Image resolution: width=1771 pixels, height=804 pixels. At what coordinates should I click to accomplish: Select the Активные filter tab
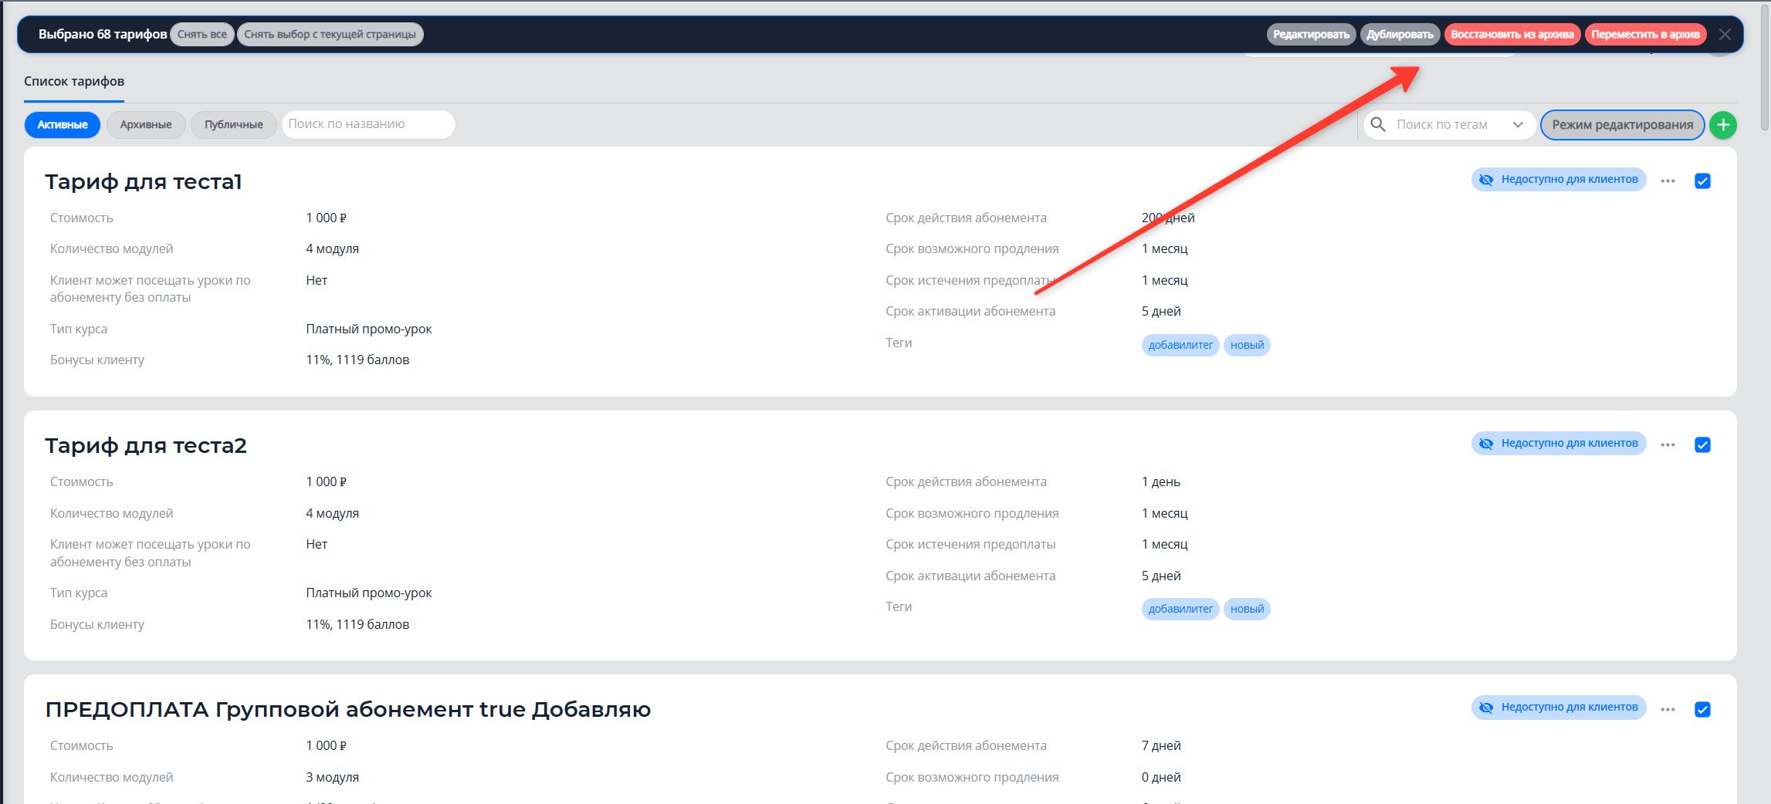pyautogui.click(x=63, y=125)
